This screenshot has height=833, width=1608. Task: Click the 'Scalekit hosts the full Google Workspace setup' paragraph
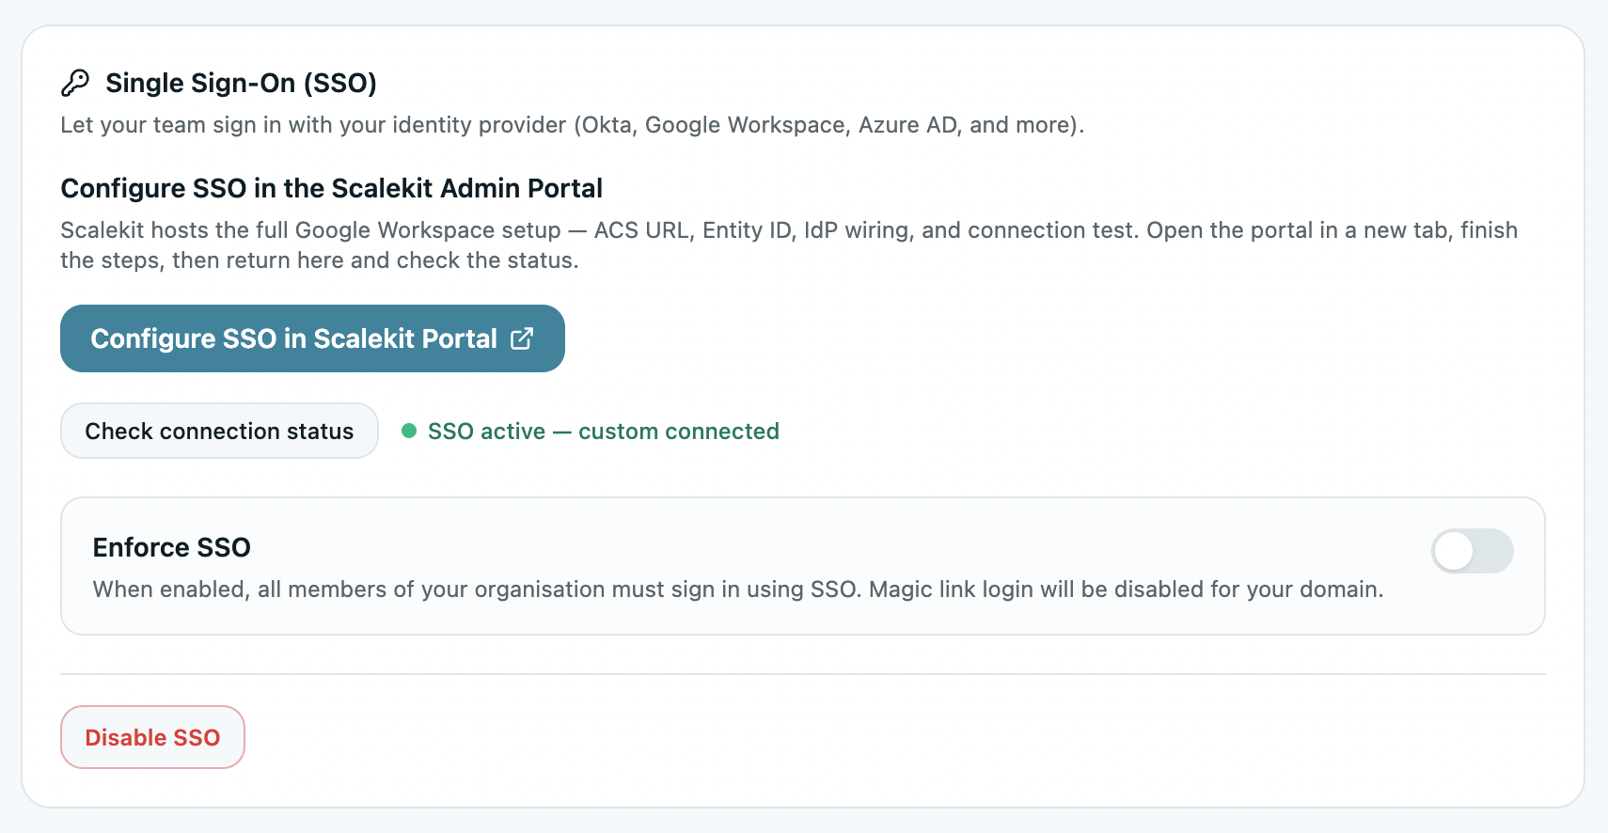[x=789, y=245]
